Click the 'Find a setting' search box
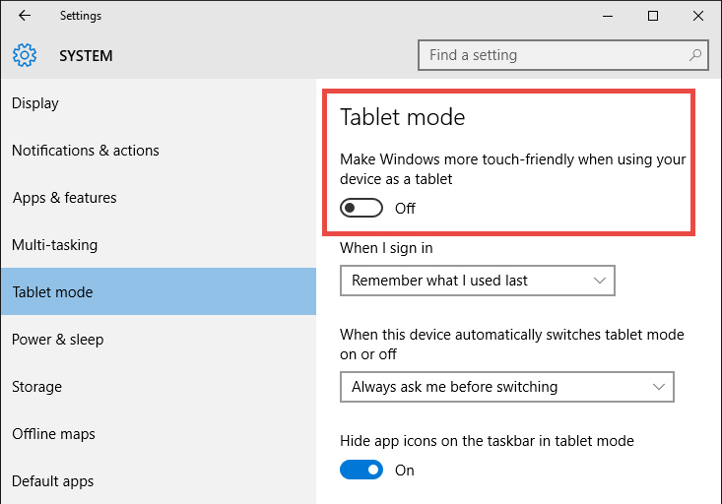The height and width of the screenshot is (504, 722). [x=562, y=55]
